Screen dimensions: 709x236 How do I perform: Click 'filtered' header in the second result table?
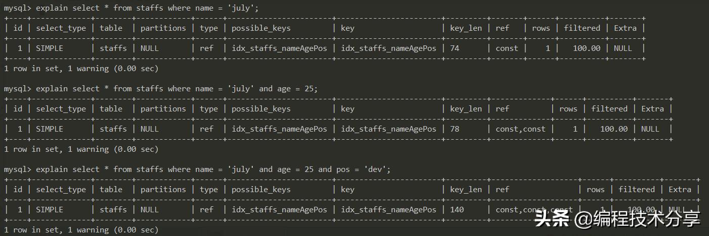[609, 109]
